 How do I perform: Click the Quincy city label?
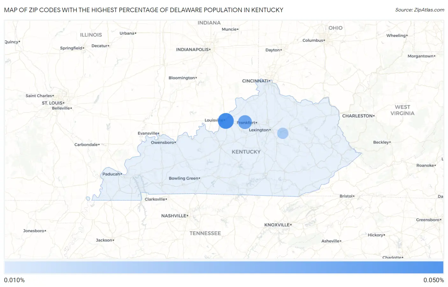tap(11, 42)
